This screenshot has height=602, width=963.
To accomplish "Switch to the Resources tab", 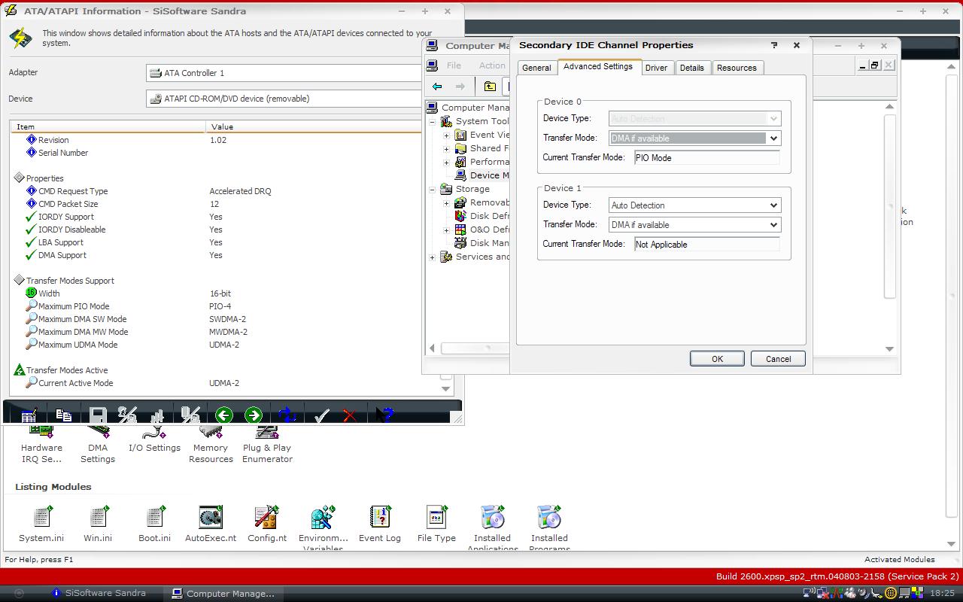I will [737, 68].
